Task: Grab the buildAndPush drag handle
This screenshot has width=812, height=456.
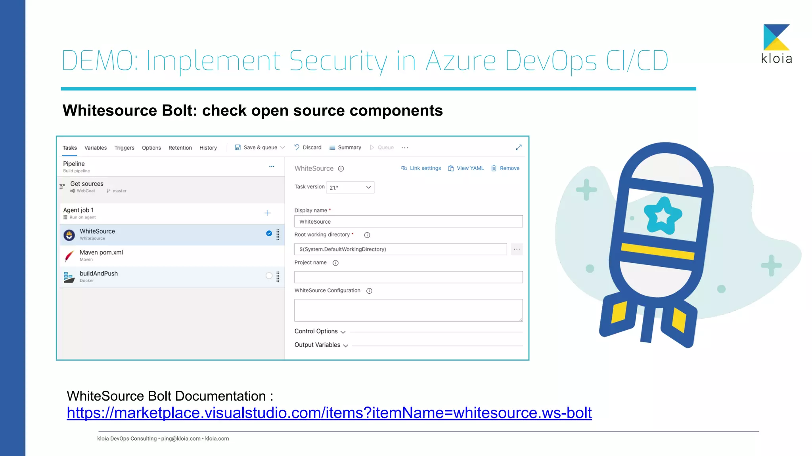Action: coord(278,277)
